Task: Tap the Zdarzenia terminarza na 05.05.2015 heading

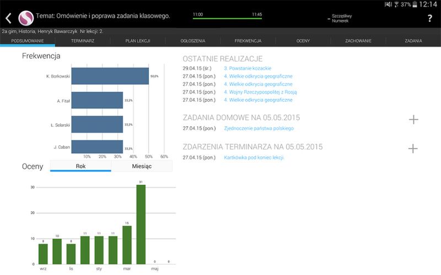Action: [252, 146]
